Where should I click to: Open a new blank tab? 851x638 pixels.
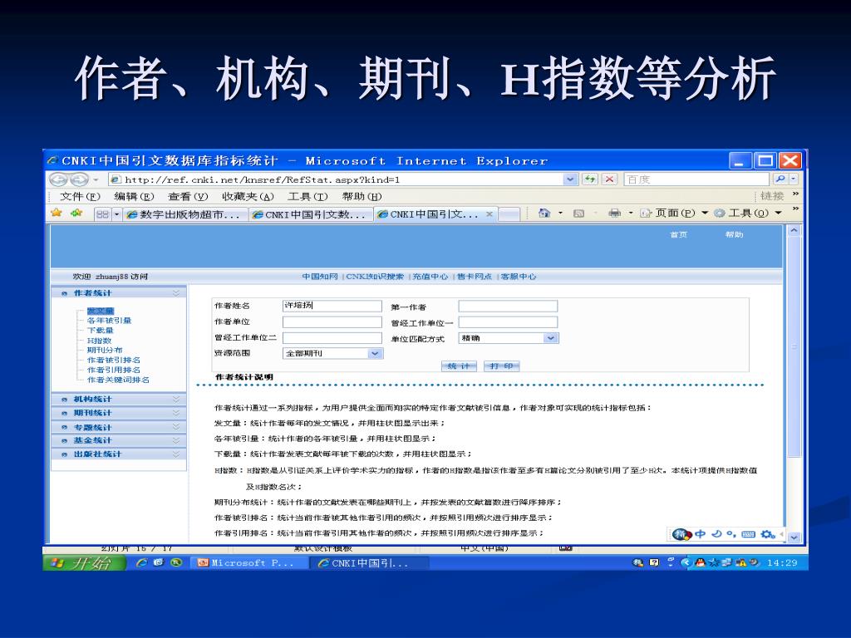[x=509, y=214]
